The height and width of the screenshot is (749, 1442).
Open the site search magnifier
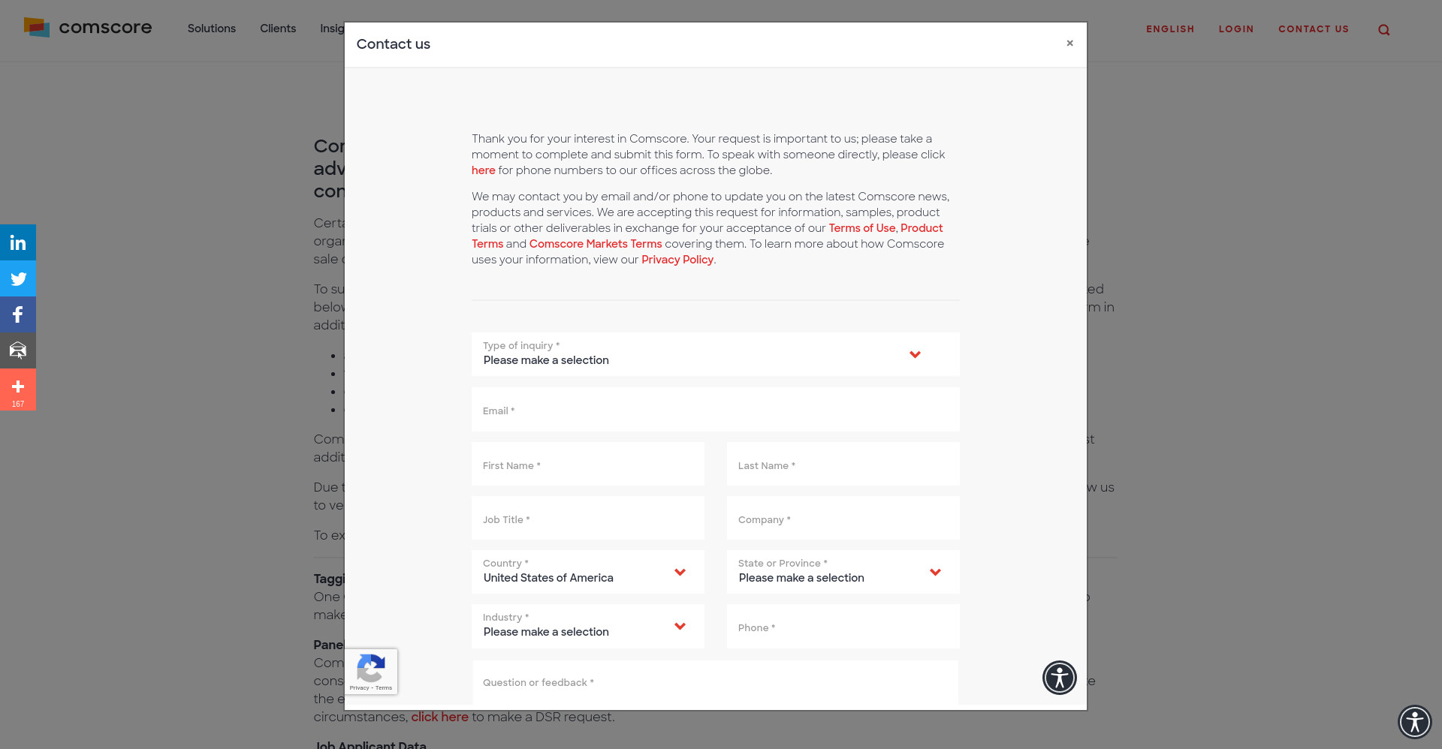click(x=1383, y=30)
